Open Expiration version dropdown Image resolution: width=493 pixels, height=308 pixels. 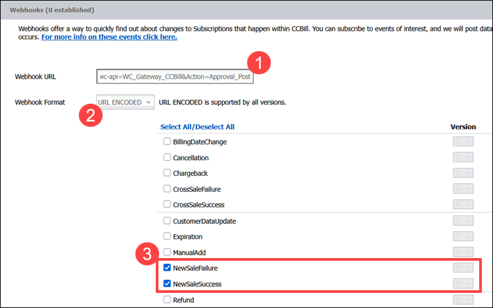[463, 236]
